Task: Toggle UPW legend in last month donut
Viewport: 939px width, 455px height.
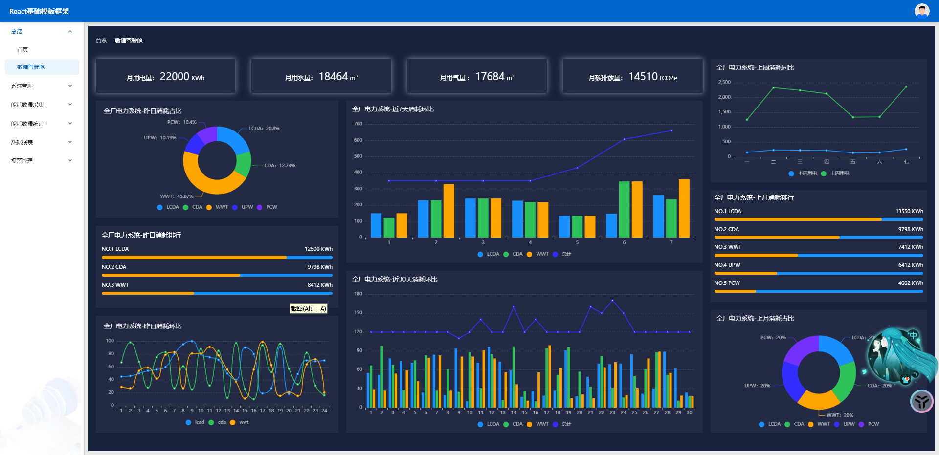Action: tap(844, 424)
